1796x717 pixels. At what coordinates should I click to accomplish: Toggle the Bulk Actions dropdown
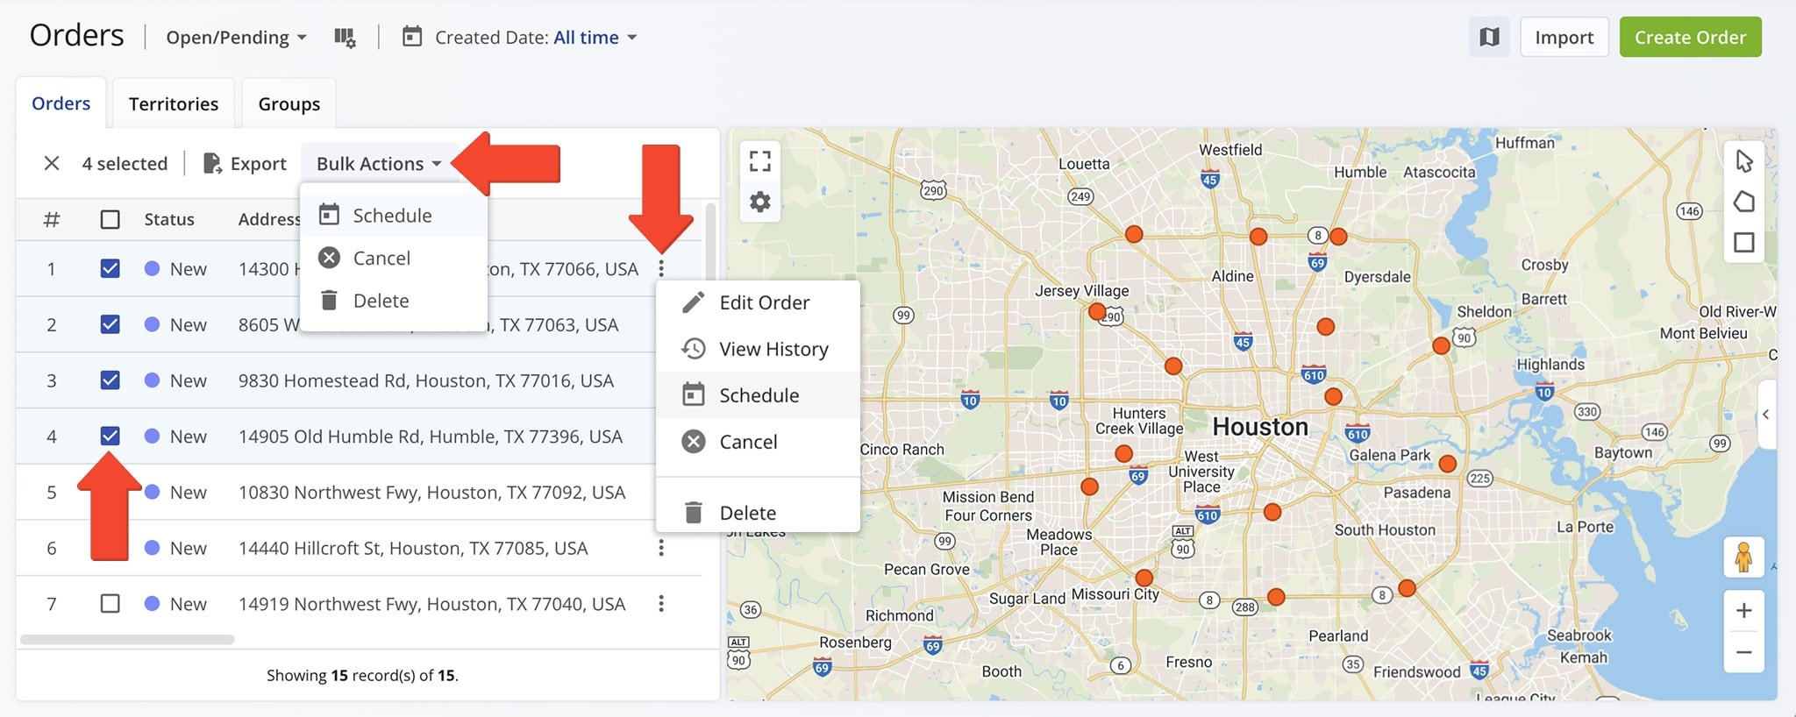coord(380,163)
